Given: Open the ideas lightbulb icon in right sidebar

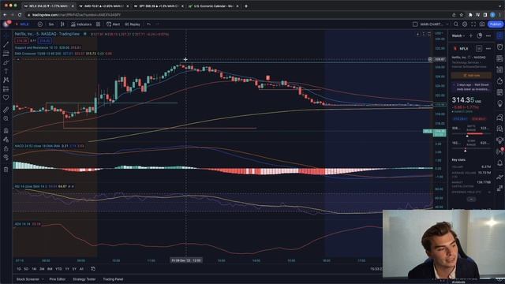Looking at the screenshot, I should point(499,103).
